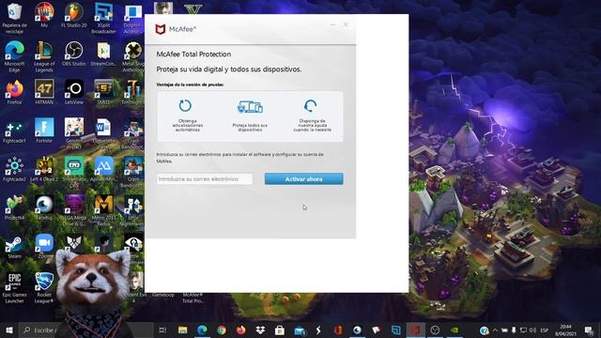Switch to the XSplit taskbar icon

pyautogui.click(x=396, y=330)
